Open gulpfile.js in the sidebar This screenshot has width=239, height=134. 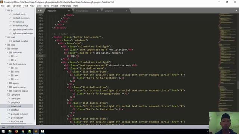16,102
